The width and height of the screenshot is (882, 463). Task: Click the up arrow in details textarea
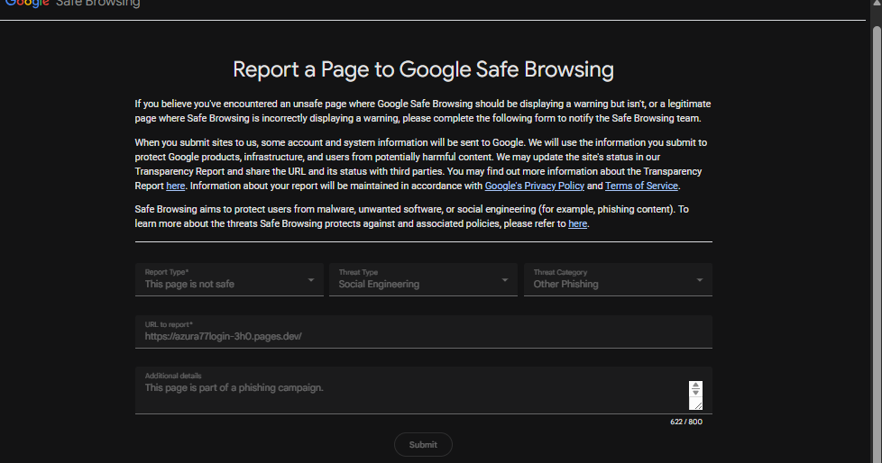(696, 385)
